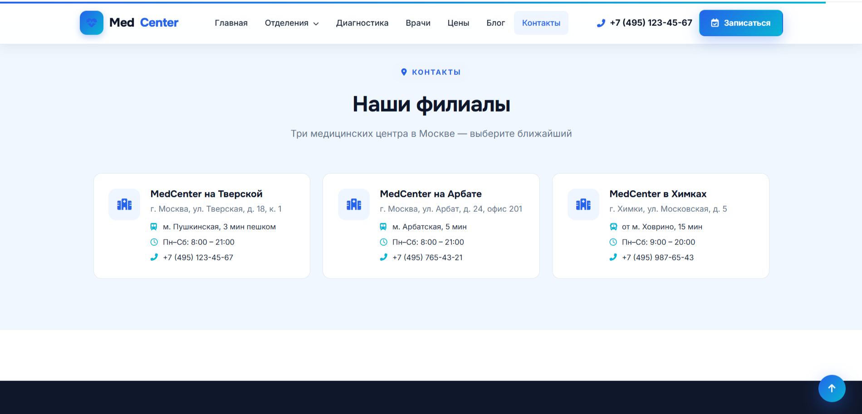Open the Врачи section
862x414 pixels.
418,23
